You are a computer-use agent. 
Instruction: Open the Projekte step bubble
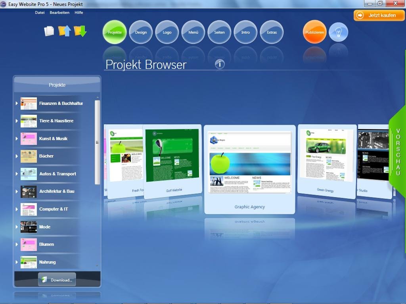pos(115,32)
